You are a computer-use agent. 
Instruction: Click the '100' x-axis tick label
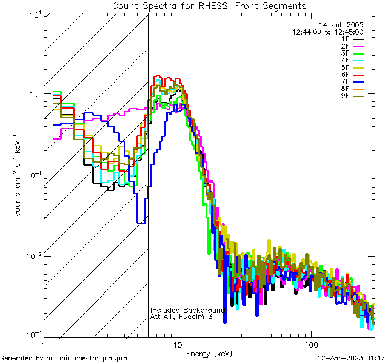(x=310, y=344)
